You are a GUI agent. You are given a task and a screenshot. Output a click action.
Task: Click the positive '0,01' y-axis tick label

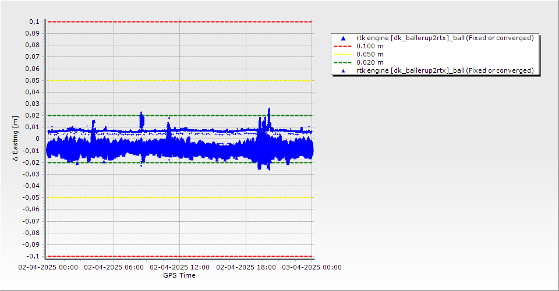pyautogui.click(x=33, y=127)
